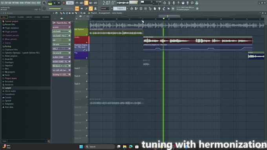Image resolution: width=267 pixels, height=150 pixels.
Task: Toggle the wait-for-input icon
Action: (x=82, y=3)
